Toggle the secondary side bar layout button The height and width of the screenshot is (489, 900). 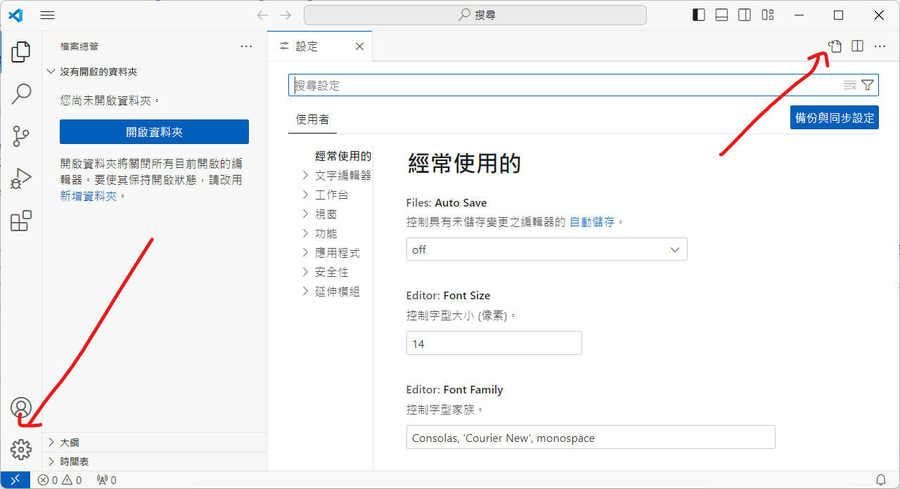click(x=745, y=15)
